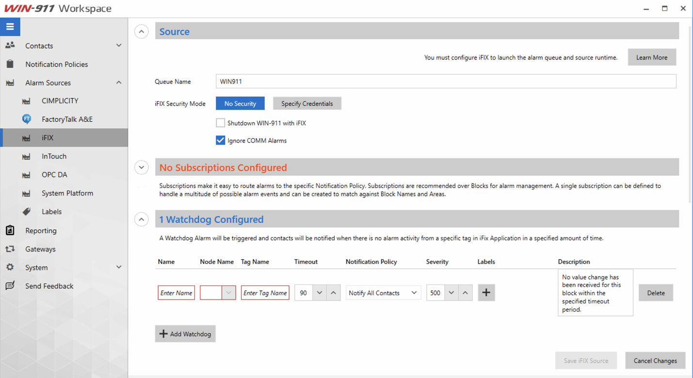Enable Shutdown WIN-911 with iFIX checkbox

pos(220,123)
